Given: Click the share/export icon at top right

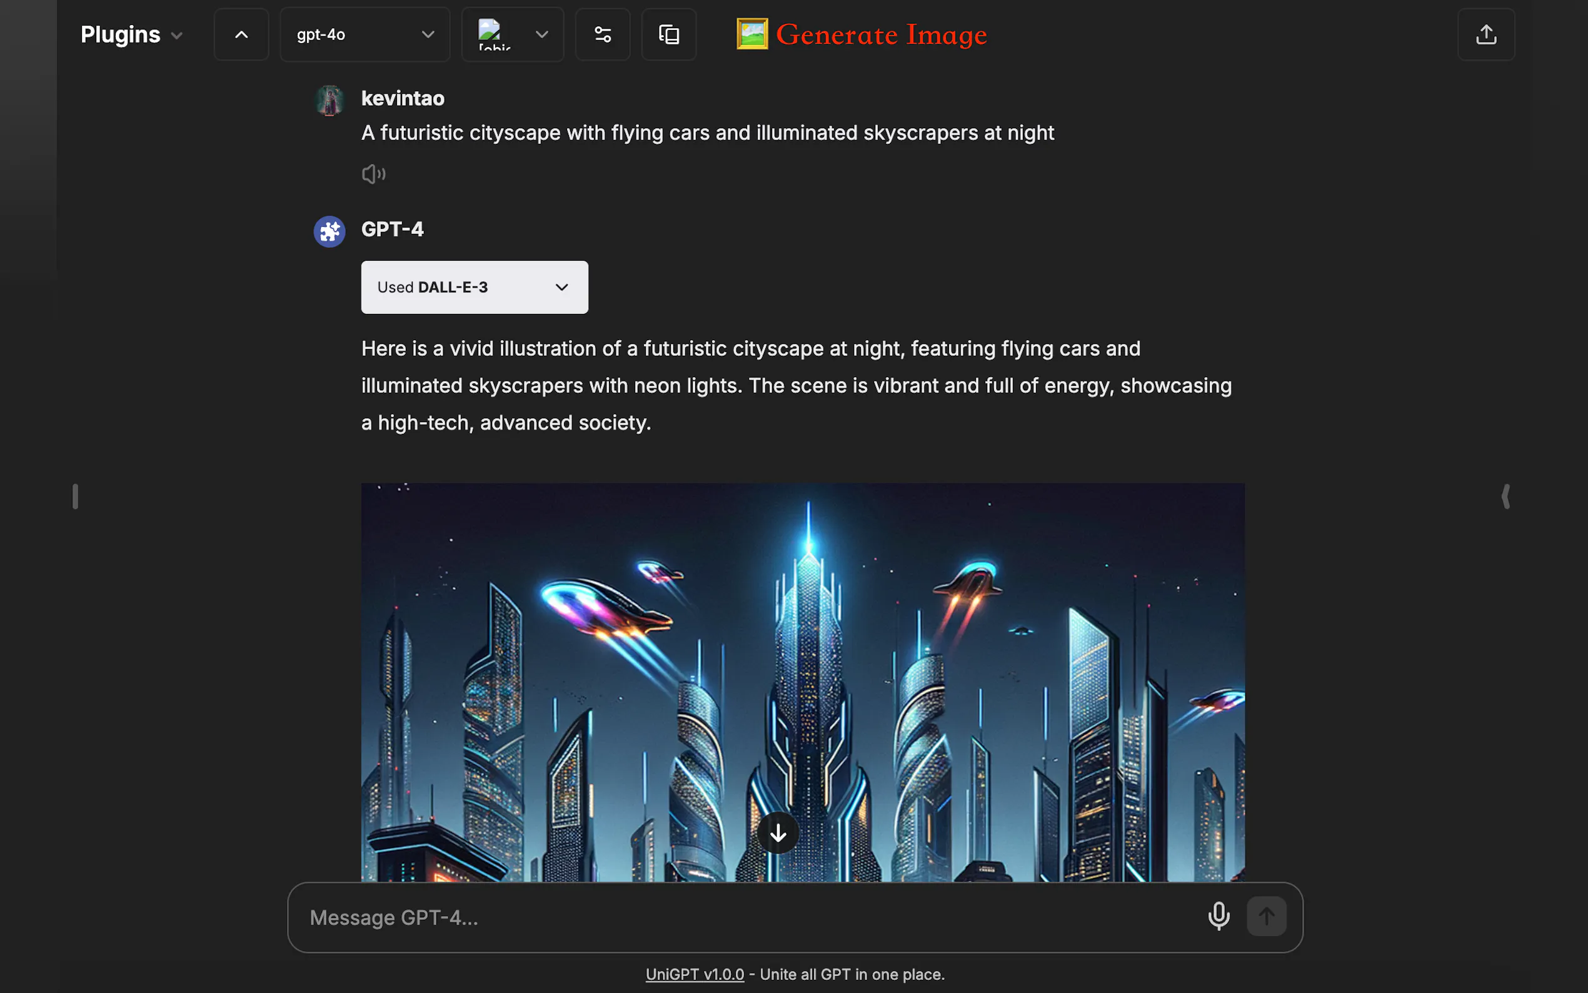Looking at the screenshot, I should (x=1485, y=35).
